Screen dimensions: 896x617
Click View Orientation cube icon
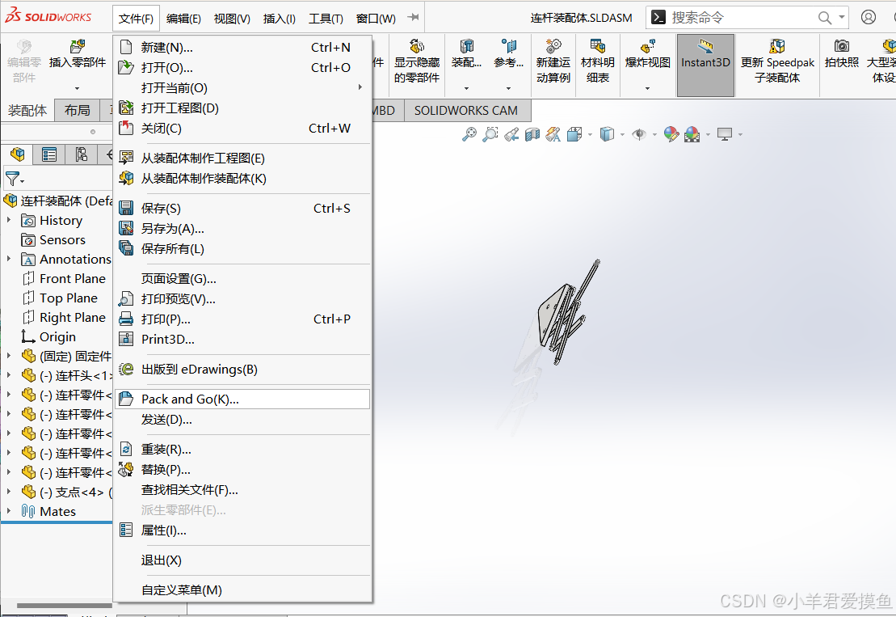574,134
